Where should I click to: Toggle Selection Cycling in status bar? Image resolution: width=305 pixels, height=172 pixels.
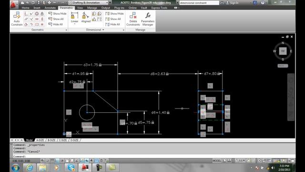click(106, 161)
